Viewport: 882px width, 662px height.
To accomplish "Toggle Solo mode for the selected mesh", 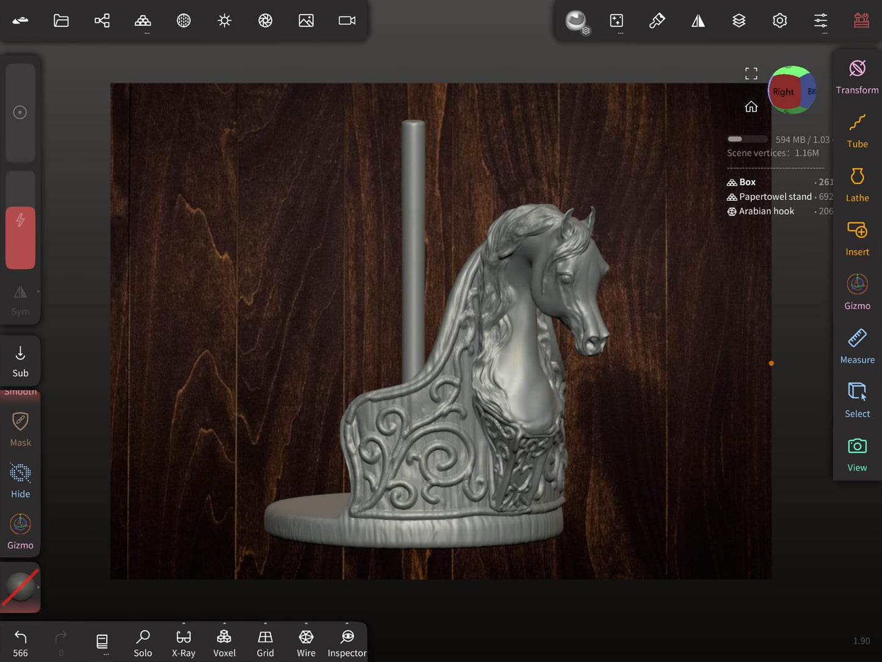I will [x=143, y=641].
